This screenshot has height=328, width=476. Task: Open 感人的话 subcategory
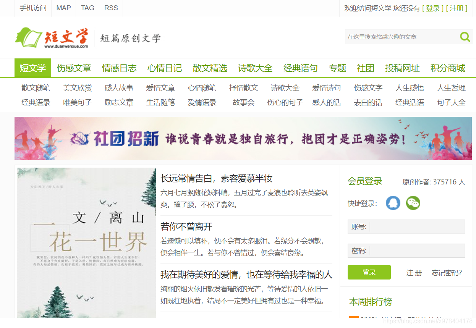(327, 102)
